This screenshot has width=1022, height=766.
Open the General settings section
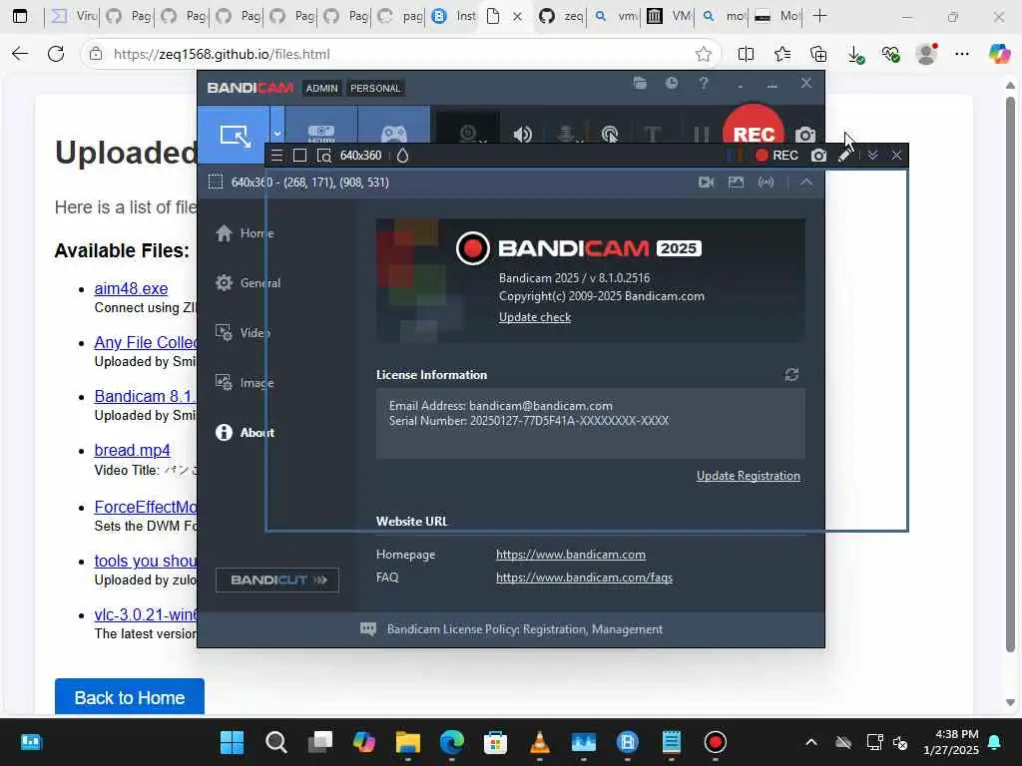coord(249,282)
